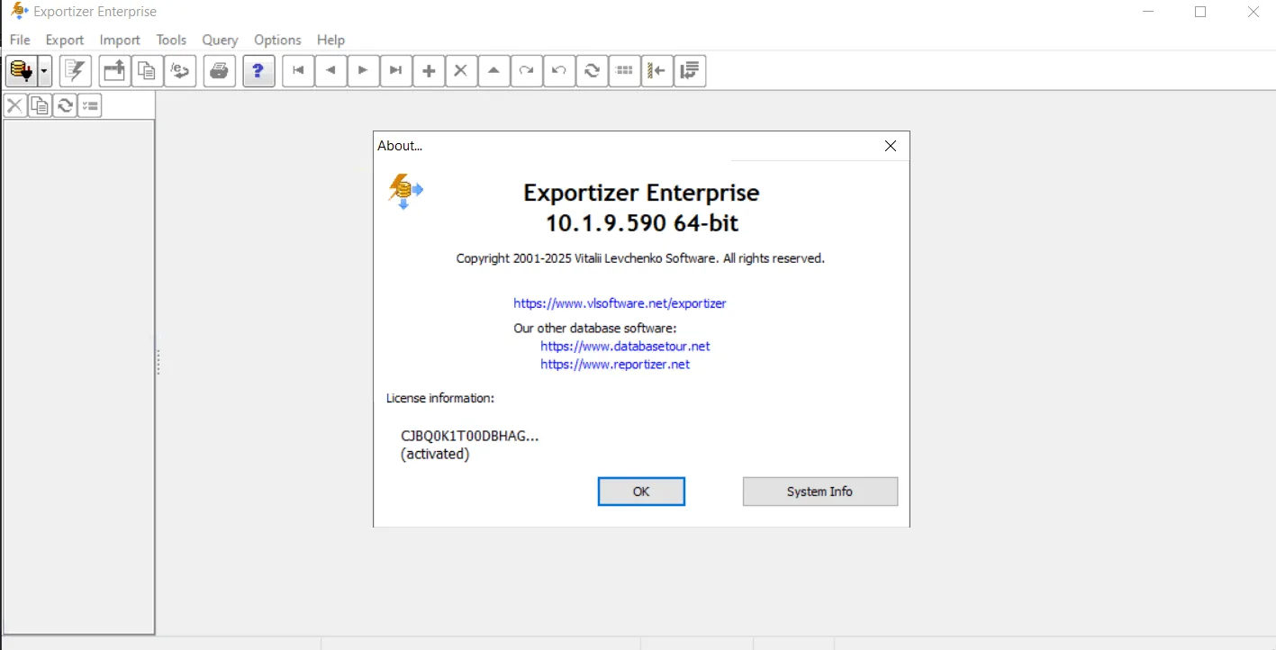Click the redo curved arrow icon
The width and height of the screenshot is (1276, 650).
click(526, 70)
